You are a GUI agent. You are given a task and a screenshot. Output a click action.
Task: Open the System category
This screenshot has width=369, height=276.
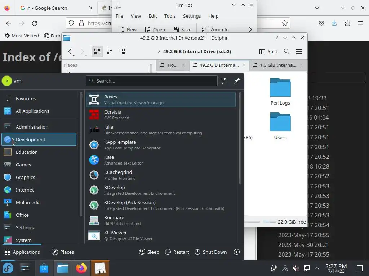coord(39,240)
